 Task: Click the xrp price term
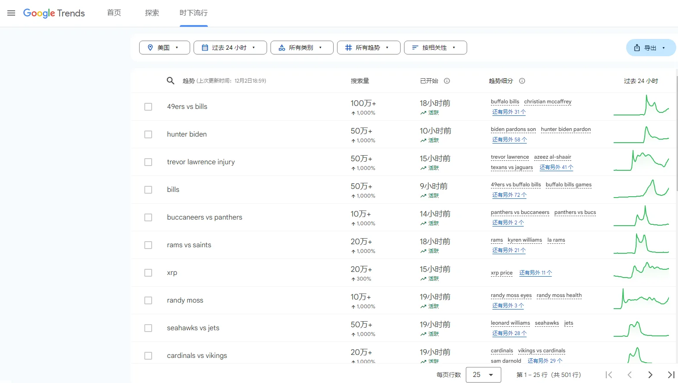pyautogui.click(x=502, y=273)
